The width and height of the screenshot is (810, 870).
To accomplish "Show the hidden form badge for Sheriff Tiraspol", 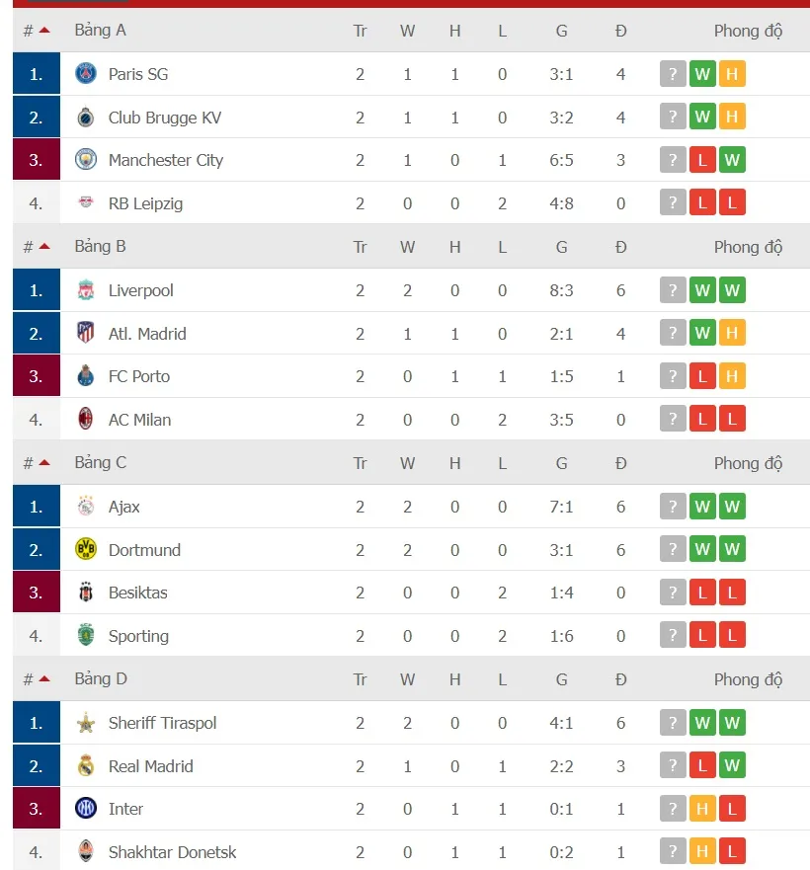I will 673,722.
